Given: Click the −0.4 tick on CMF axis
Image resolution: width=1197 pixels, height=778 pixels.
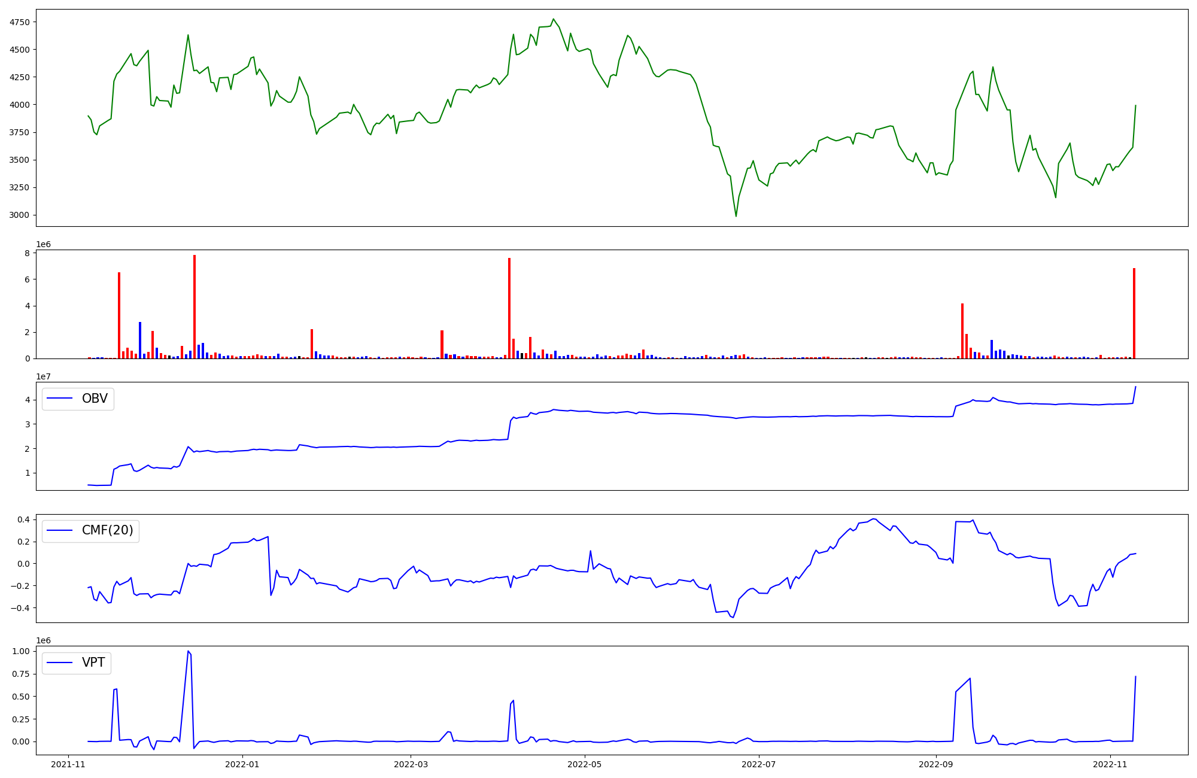Looking at the screenshot, I should tap(19, 608).
